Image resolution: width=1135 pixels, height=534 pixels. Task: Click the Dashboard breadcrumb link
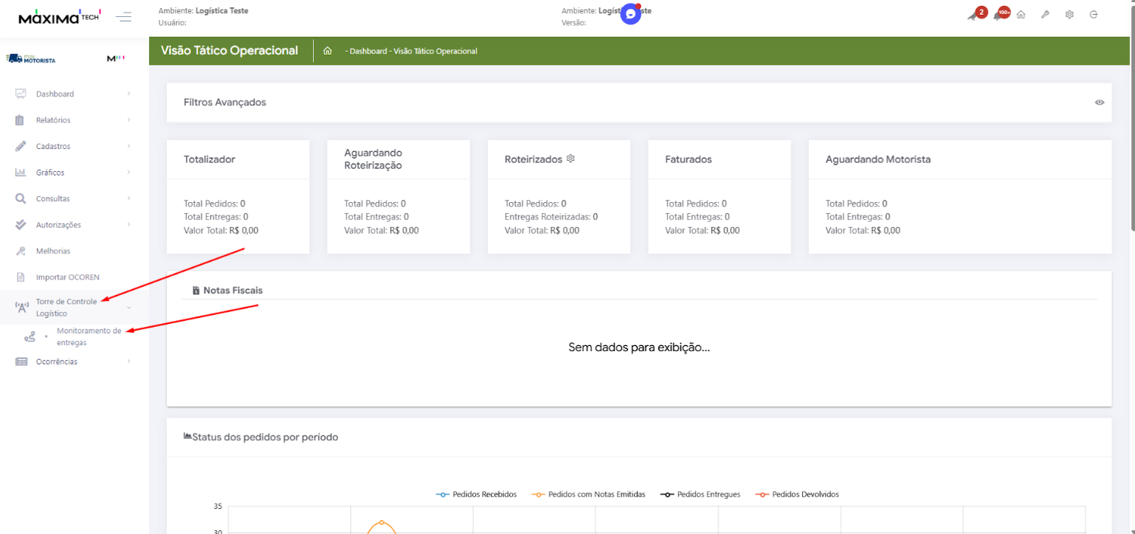click(x=367, y=52)
